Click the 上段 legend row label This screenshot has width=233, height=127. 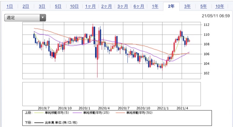[28, 113]
